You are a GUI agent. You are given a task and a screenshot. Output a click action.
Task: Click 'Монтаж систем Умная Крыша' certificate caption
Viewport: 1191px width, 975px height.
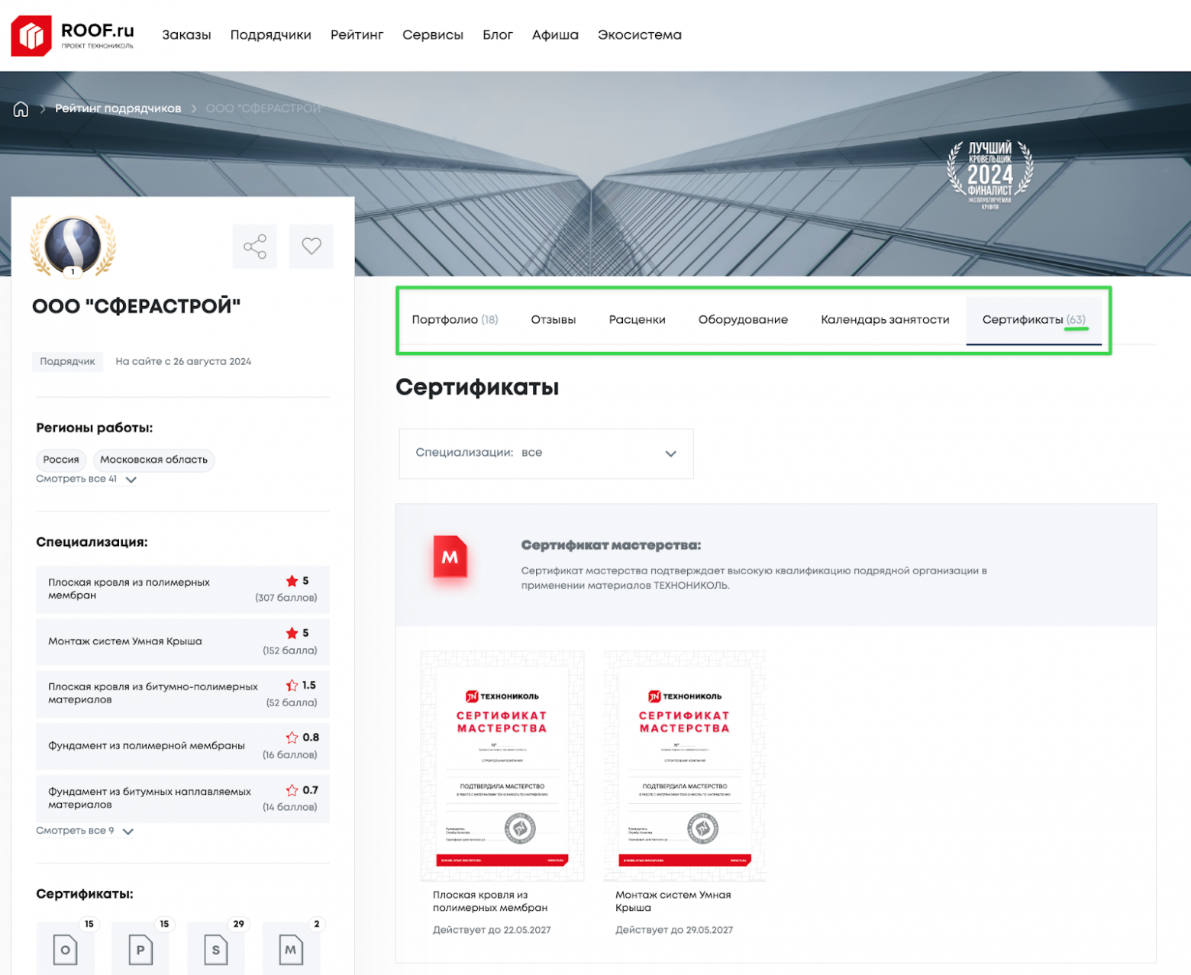[x=673, y=902]
